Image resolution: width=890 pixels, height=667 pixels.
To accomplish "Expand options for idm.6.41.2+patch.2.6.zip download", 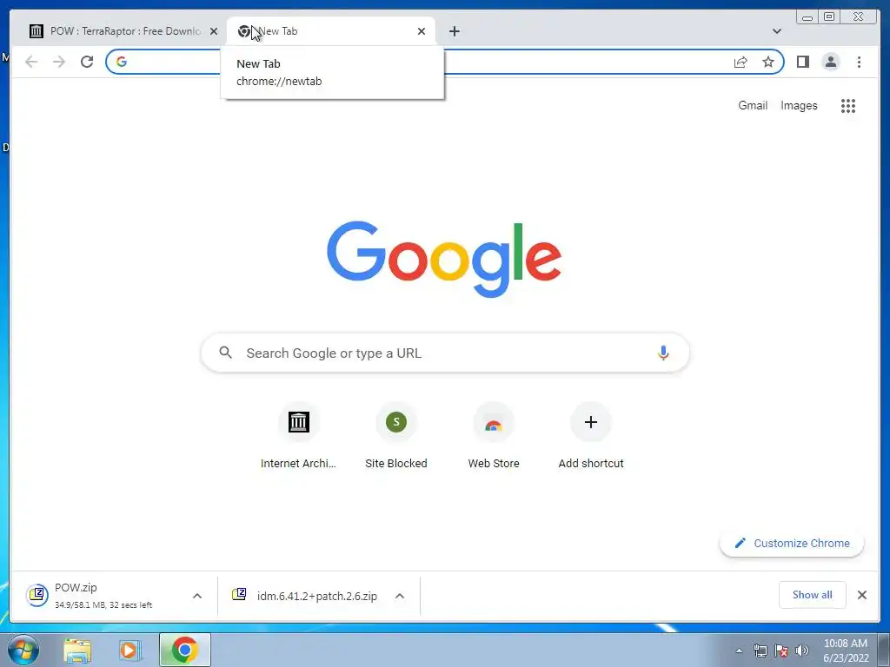I will tap(400, 596).
